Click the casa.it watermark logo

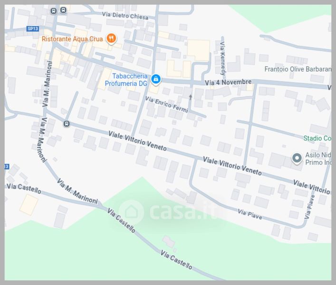(169, 211)
